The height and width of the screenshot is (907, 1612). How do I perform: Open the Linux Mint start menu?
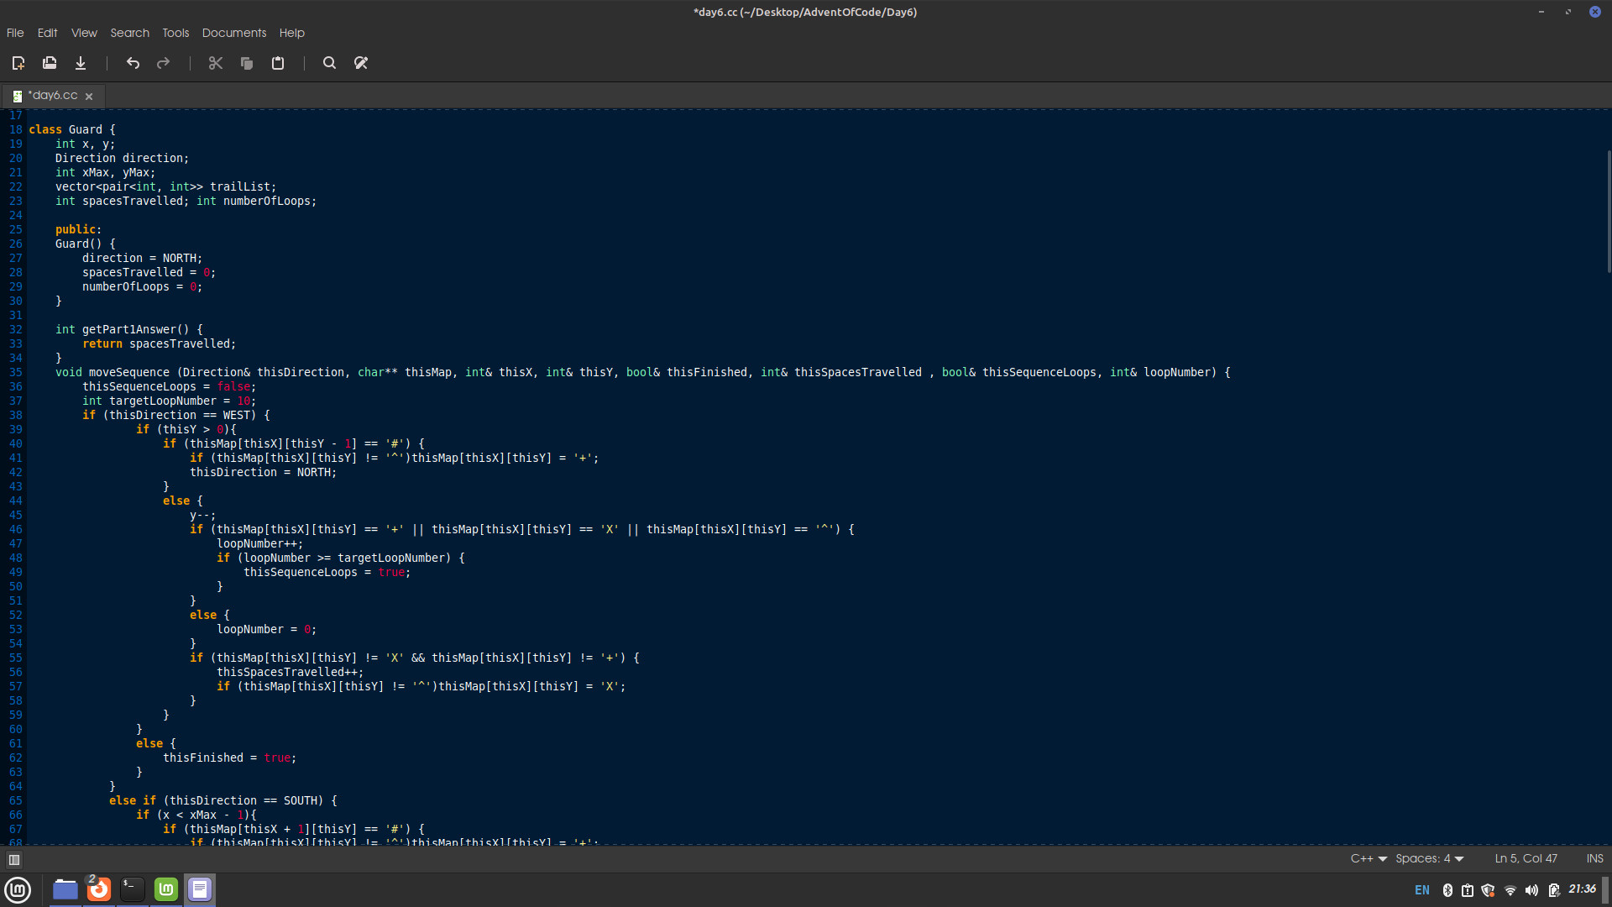point(18,889)
